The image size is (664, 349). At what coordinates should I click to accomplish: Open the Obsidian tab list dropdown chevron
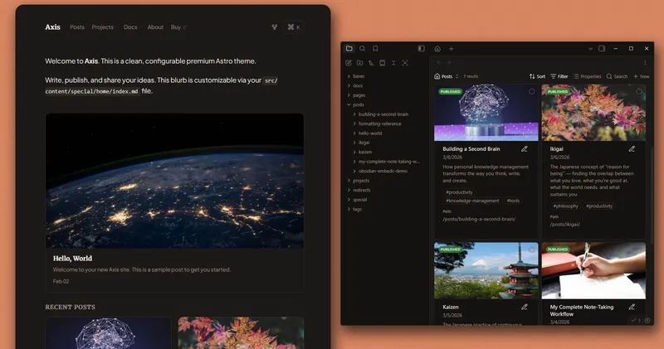point(590,49)
